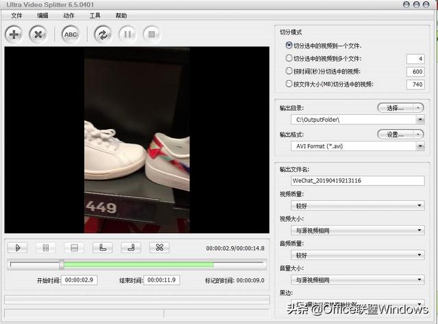This screenshot has height=324, width=438.
Task: Click the 输出文件名 WeChat filename field
Action: point(356,181)
